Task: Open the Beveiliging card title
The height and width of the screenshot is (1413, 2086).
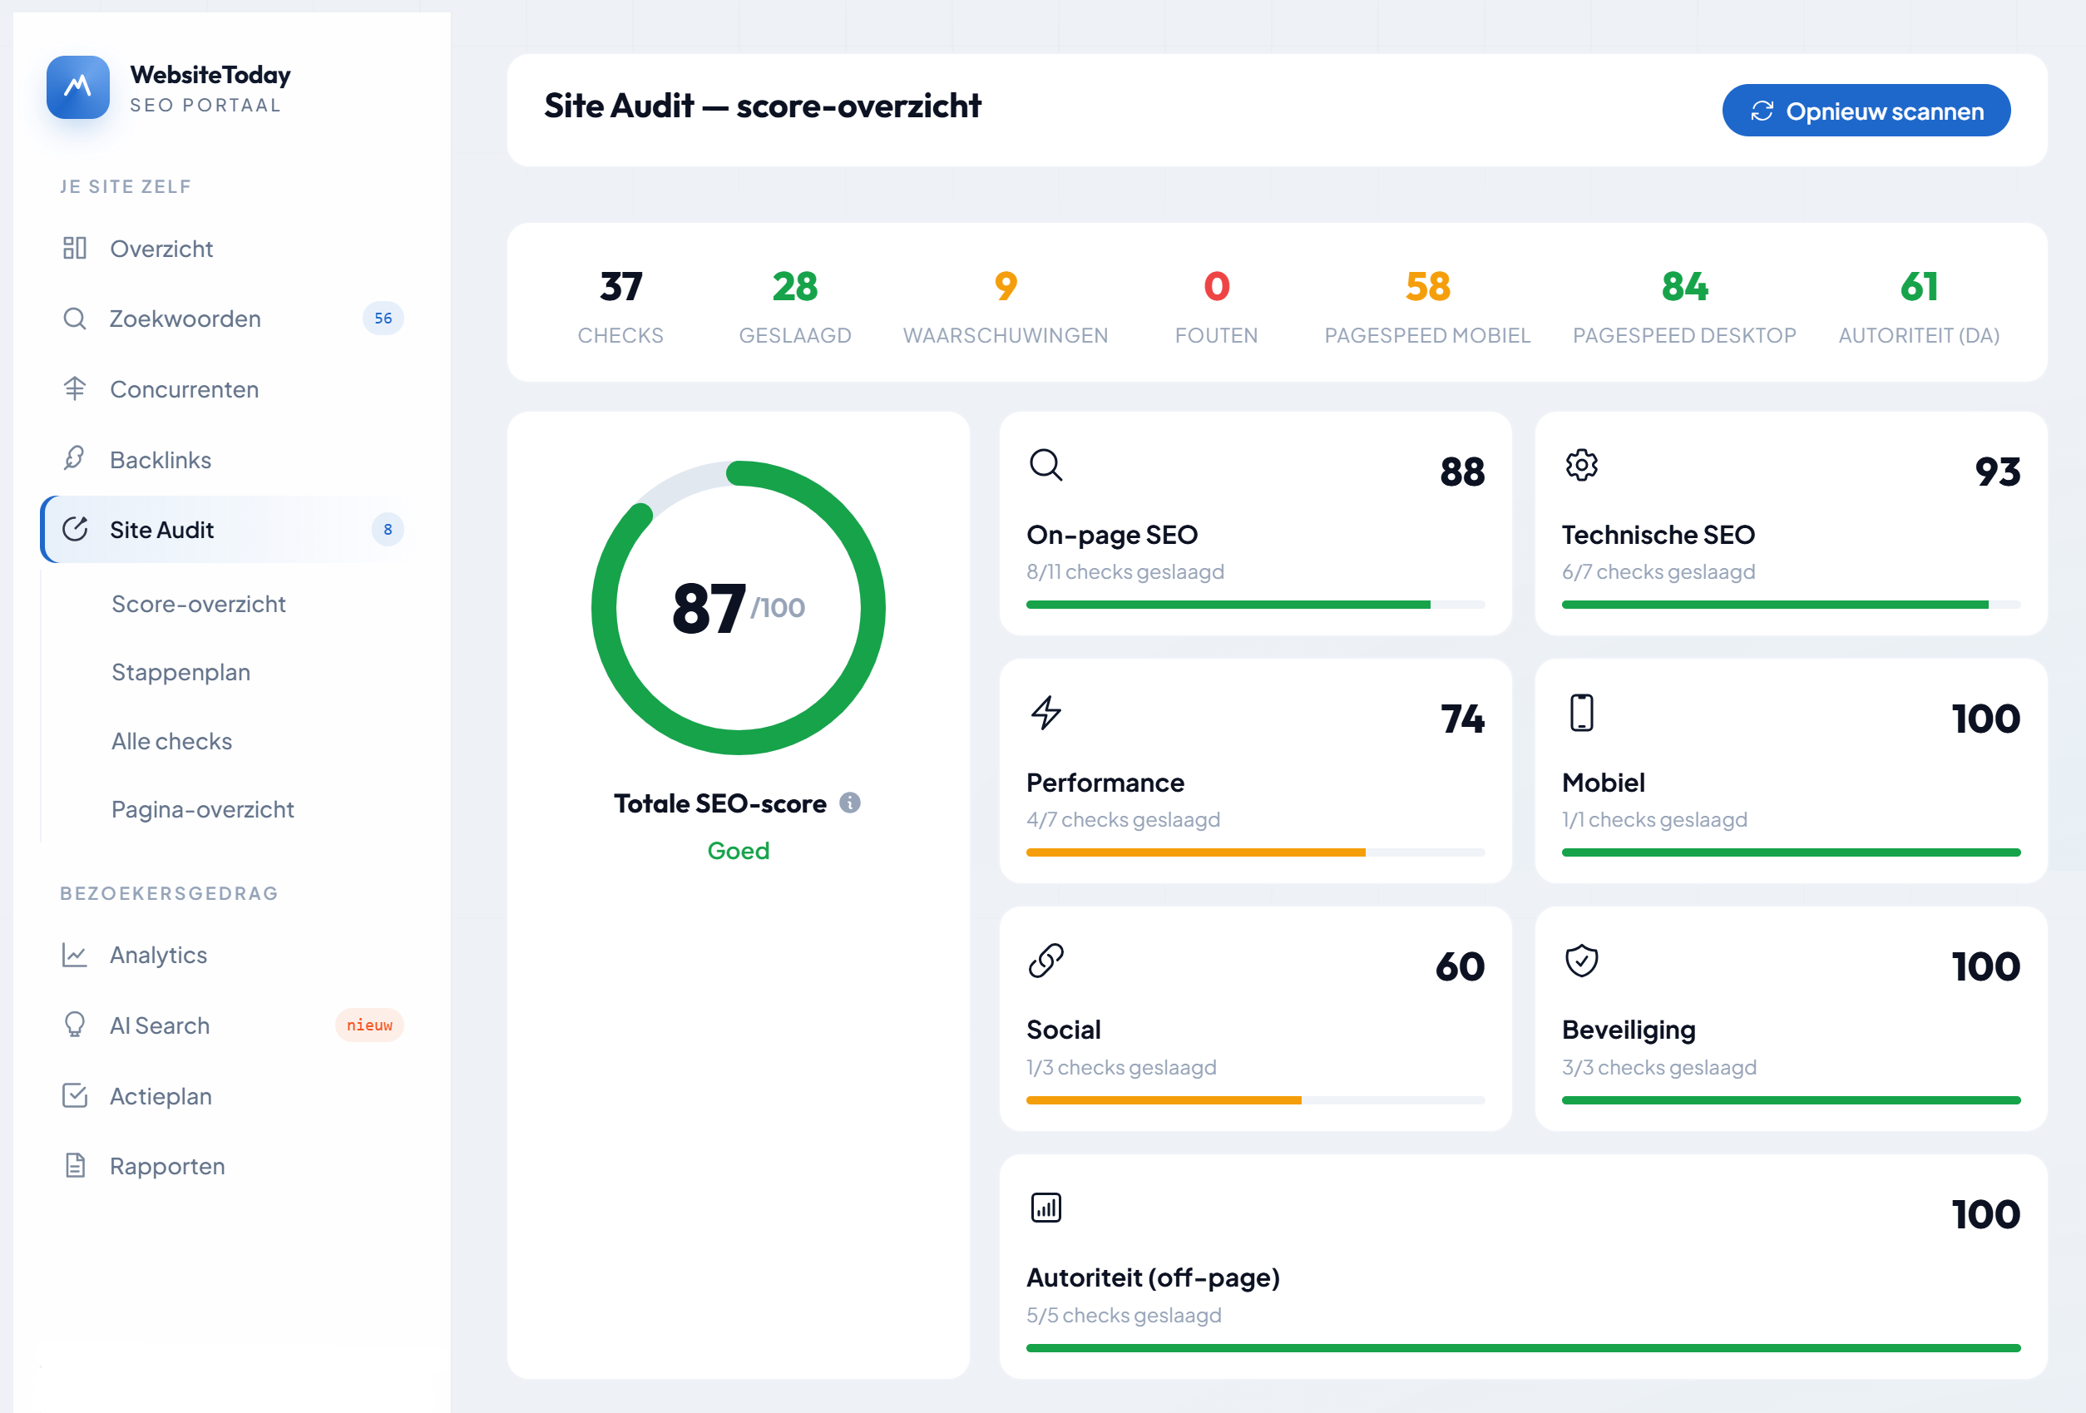Action: (x=1629, y=1030)
